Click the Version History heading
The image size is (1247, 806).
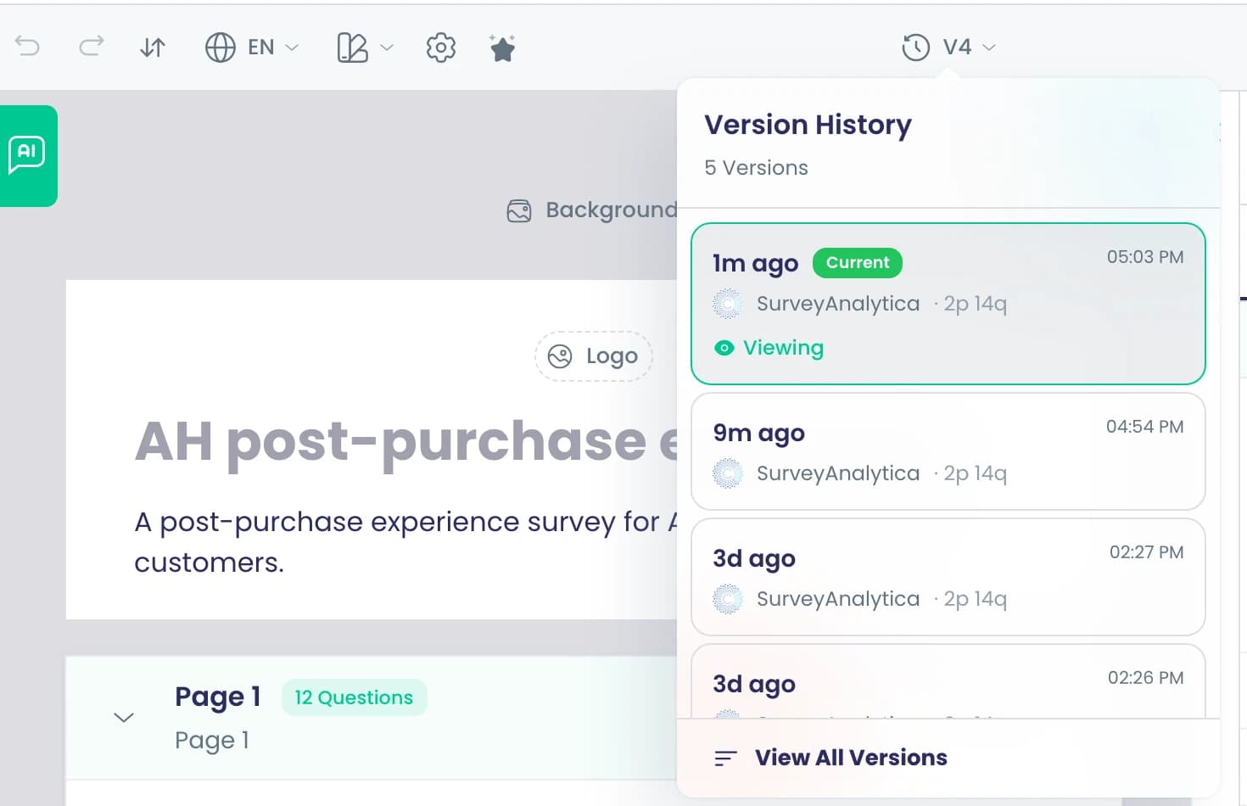(808, 126)
